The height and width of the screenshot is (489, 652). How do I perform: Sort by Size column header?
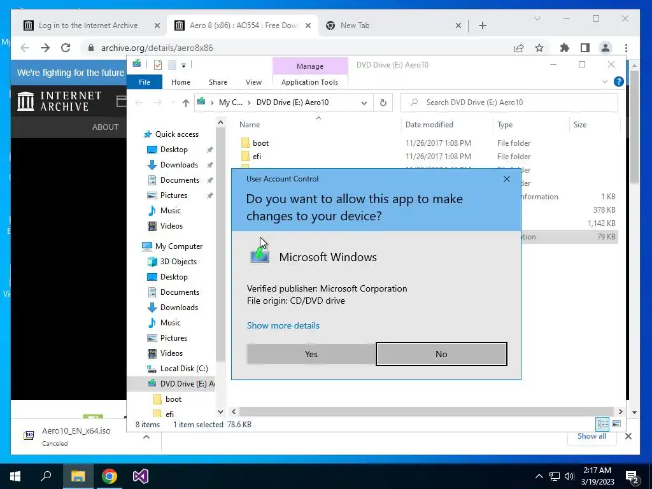[579, 125]
